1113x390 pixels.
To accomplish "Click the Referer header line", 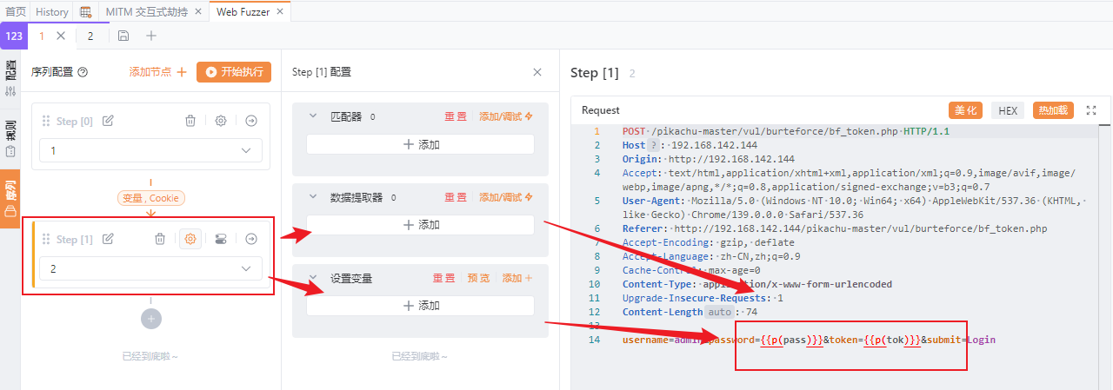I will (835, 228).
